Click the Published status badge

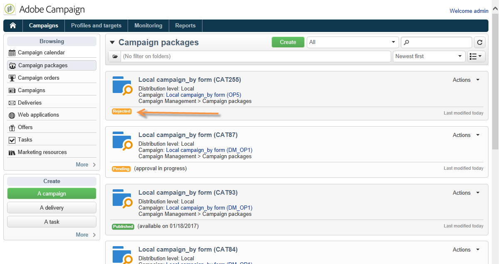coord(123,227)
